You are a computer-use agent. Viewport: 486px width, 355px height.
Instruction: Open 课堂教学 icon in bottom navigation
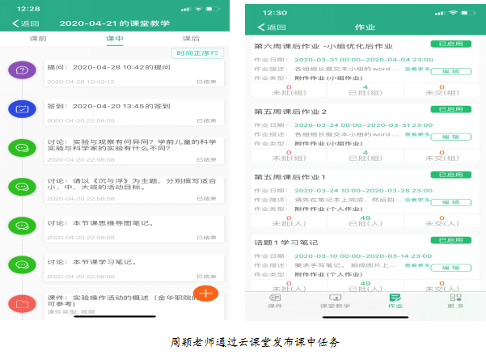[x=336, y=299]
